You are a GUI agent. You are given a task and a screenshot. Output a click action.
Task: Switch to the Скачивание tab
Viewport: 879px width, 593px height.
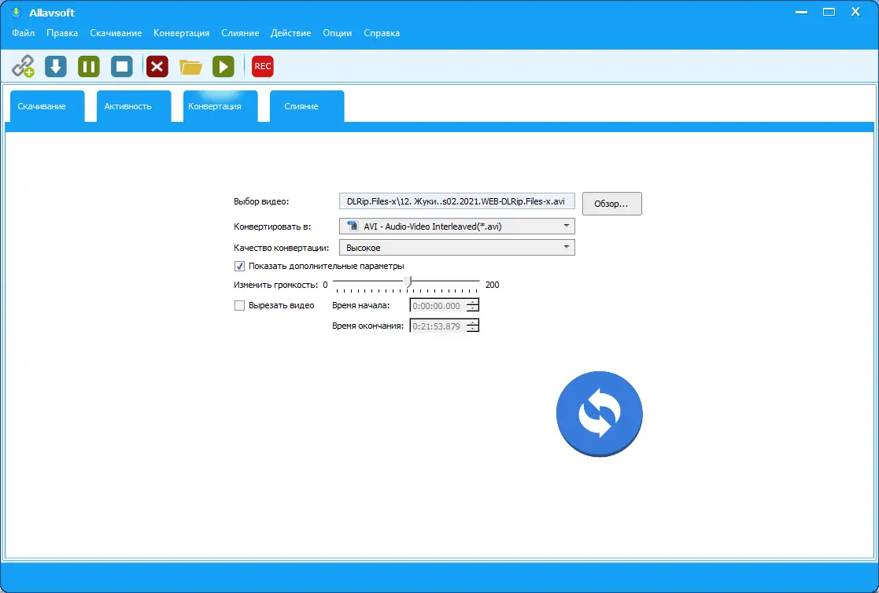48,106
